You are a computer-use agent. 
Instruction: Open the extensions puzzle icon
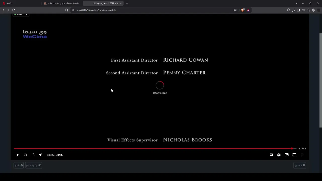pos(289,10)
